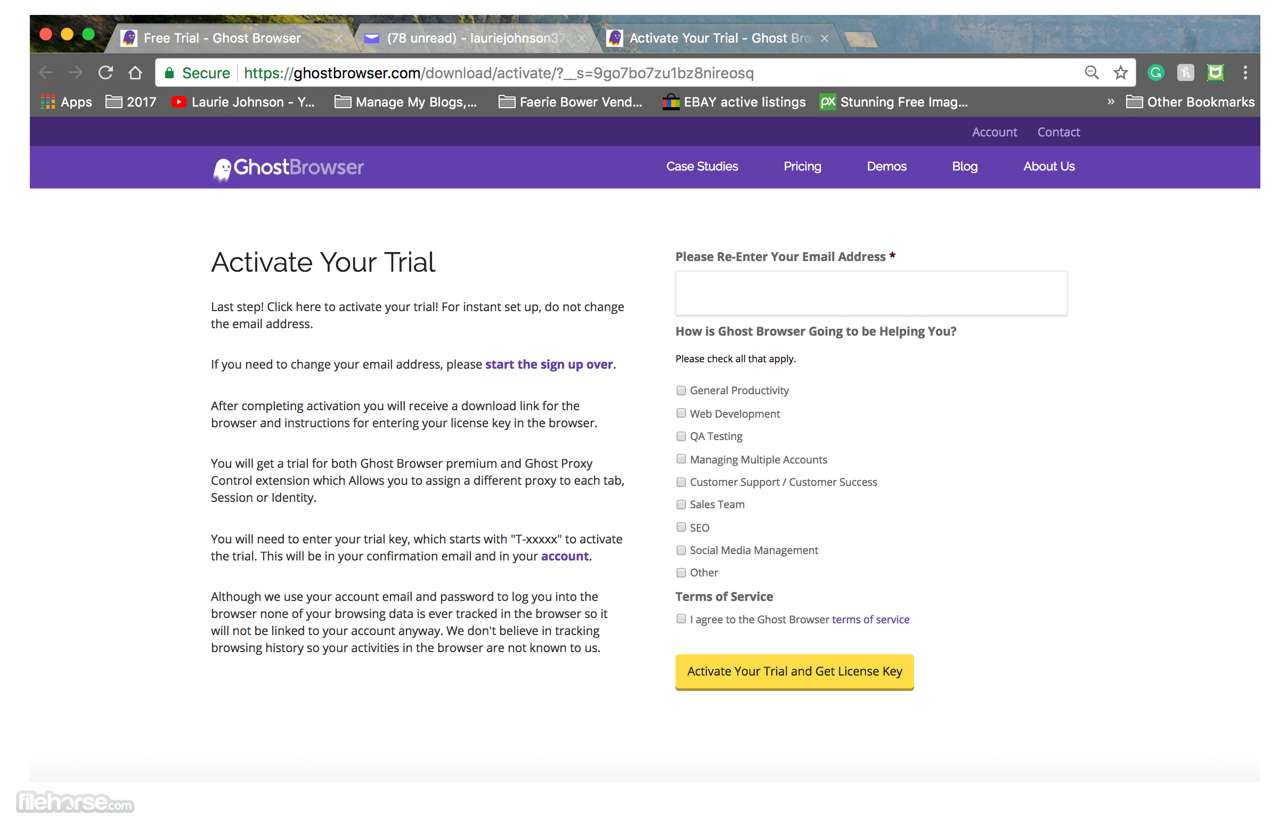Toggle the Social Media Management checkbox
Image resolution: width=1287 pixels, height=829 pixels.
(680, 549)
